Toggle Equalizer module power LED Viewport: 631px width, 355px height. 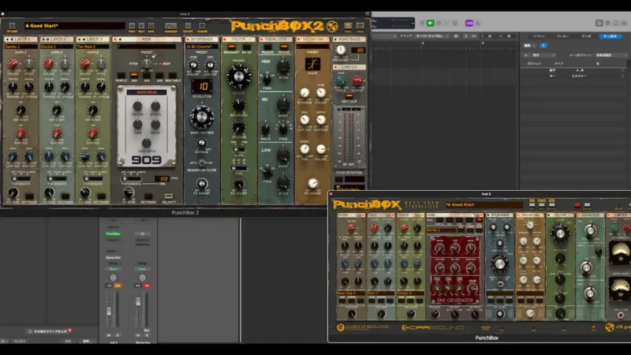(262, 39)
